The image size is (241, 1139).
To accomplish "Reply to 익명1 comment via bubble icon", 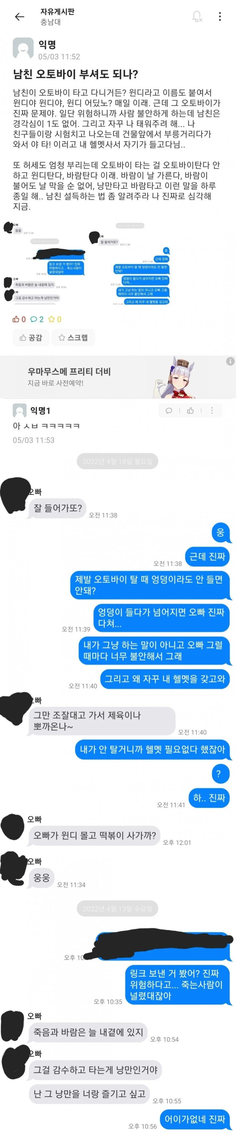I will point(168,411).
